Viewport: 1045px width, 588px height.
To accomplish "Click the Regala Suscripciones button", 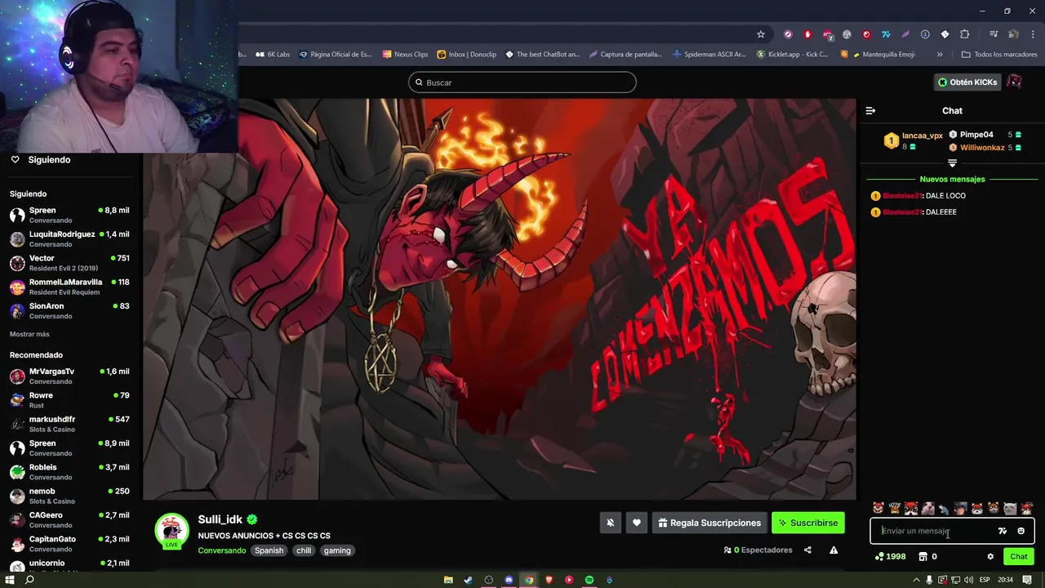I will click(x=709, y=523).
